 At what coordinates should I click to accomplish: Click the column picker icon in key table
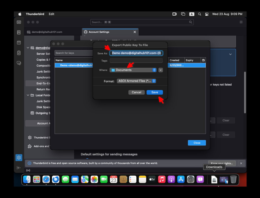[203, 60]
